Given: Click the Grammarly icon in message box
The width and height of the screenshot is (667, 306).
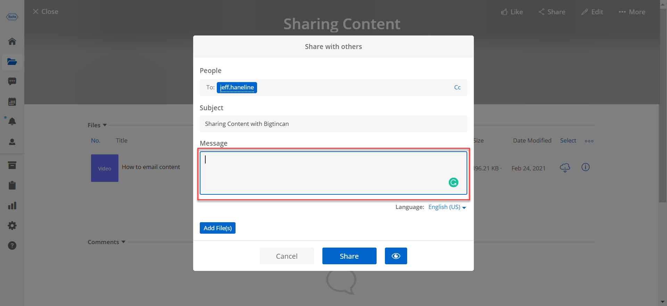Looking at the screenshot, I should coord(453,182).
